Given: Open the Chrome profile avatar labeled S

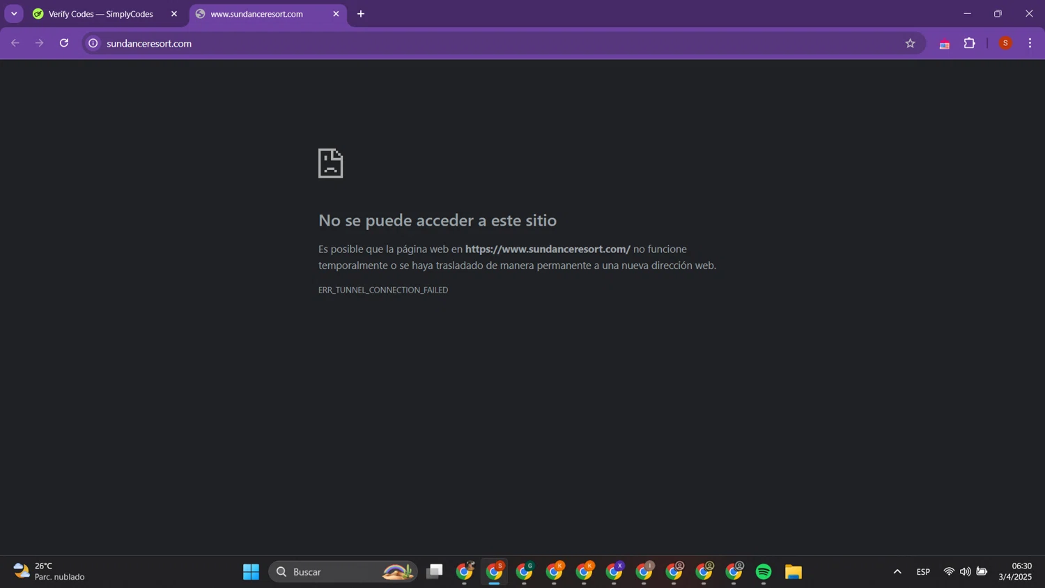Looking at the screenshot, I should tap(1005, 43).
